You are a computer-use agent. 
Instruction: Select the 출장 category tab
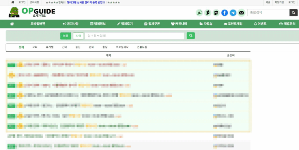pos(105,47)
